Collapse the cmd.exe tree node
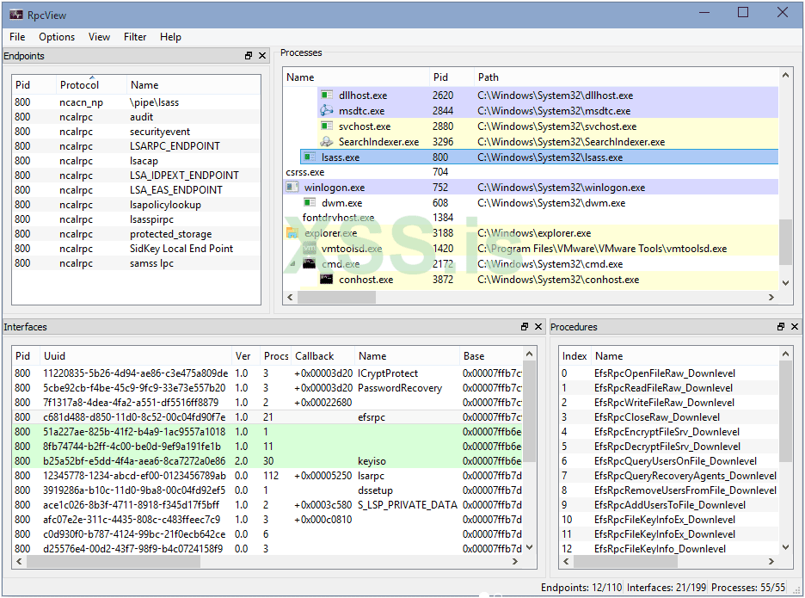Image resolution: width=805 pixels, height=598 pixels. pyautogui.click(x=292, y=264)
